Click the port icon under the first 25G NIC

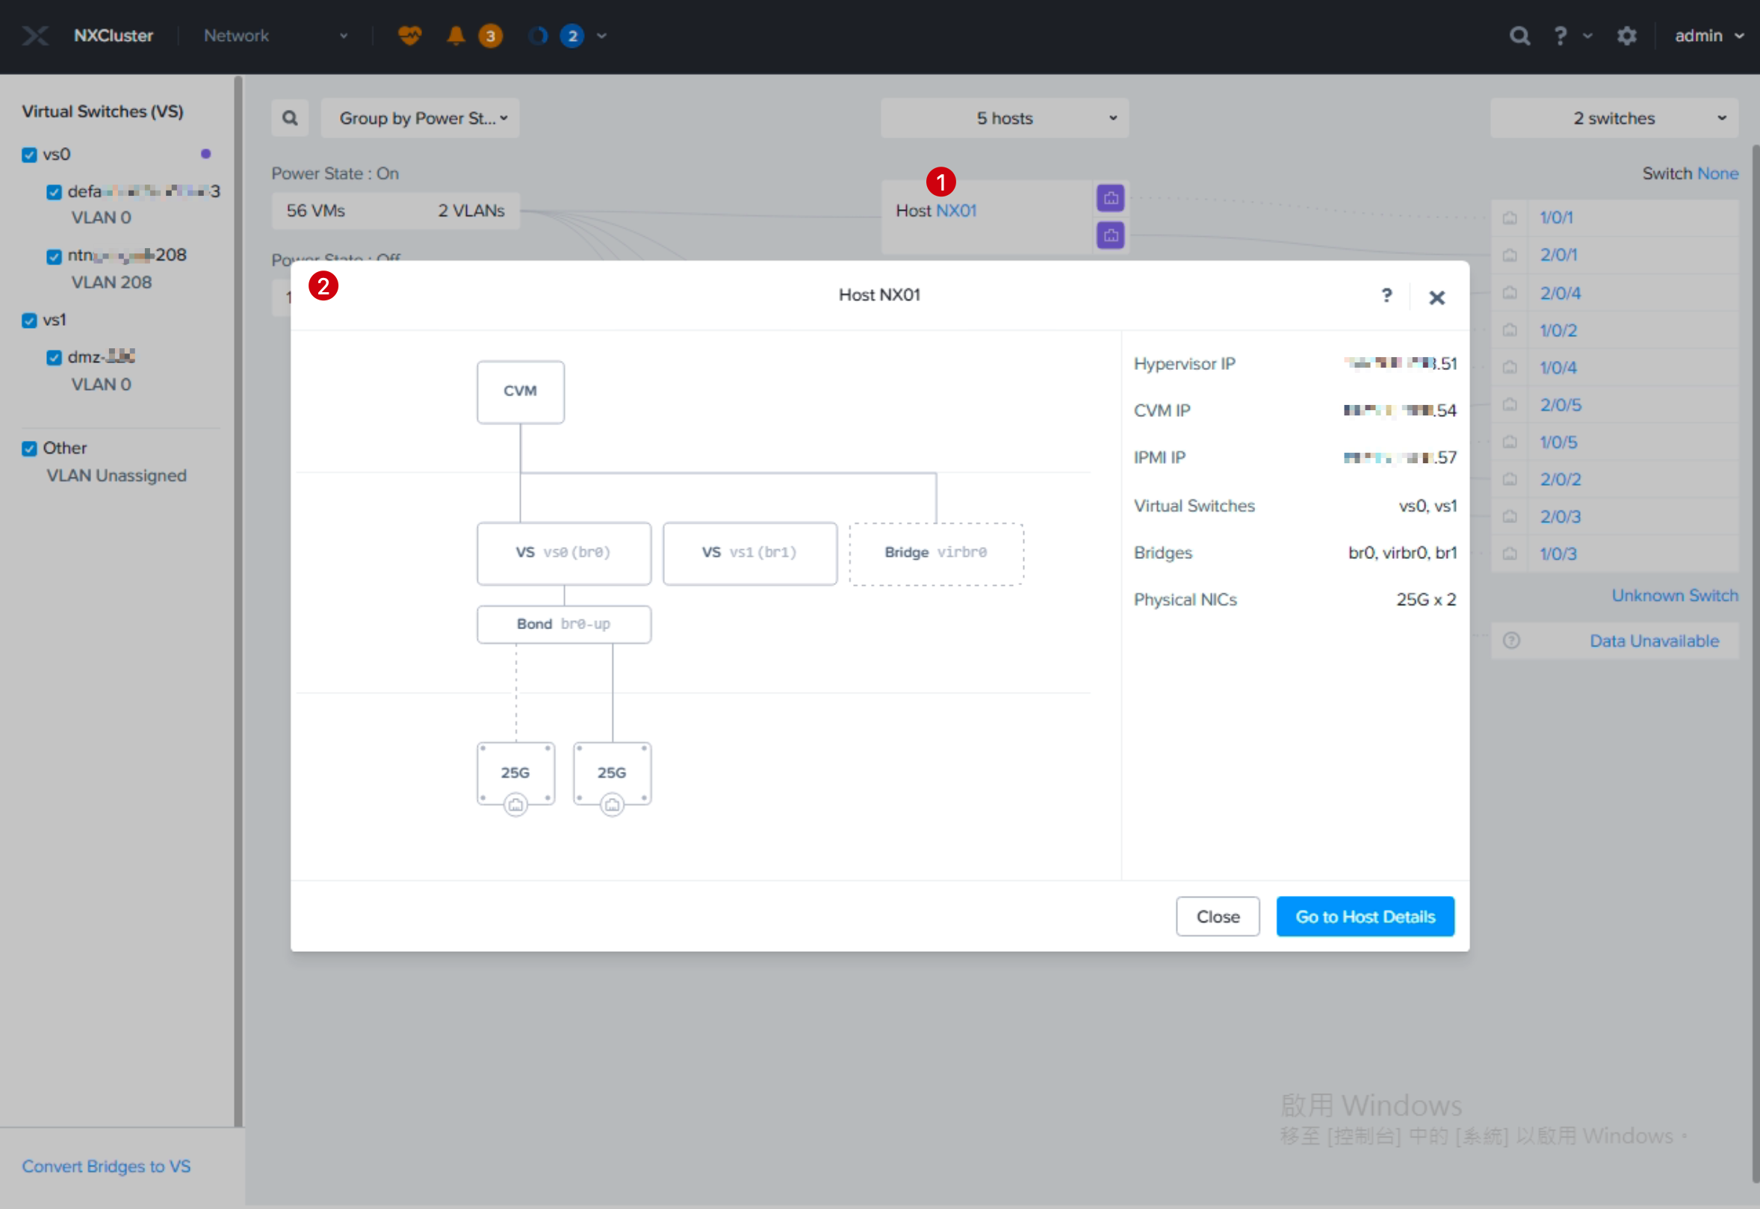[x=515, y=805]
